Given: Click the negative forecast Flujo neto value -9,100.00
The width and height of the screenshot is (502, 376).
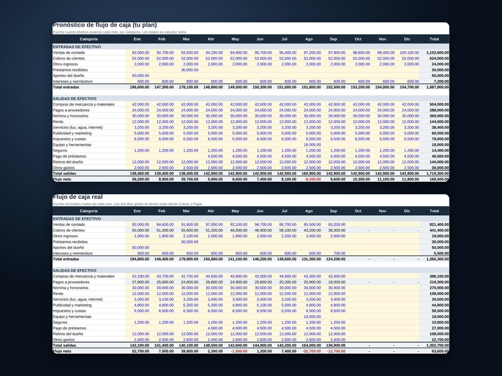Looking at the screenshot, I should tap(312, 180).
